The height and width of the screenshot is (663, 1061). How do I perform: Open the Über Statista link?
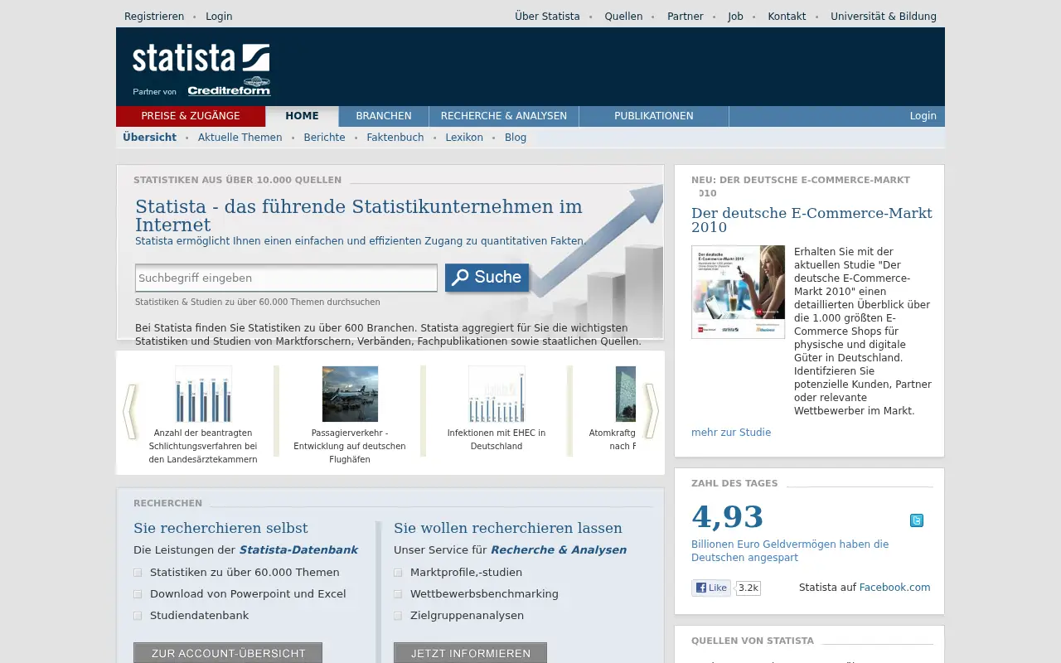(547, 17)
